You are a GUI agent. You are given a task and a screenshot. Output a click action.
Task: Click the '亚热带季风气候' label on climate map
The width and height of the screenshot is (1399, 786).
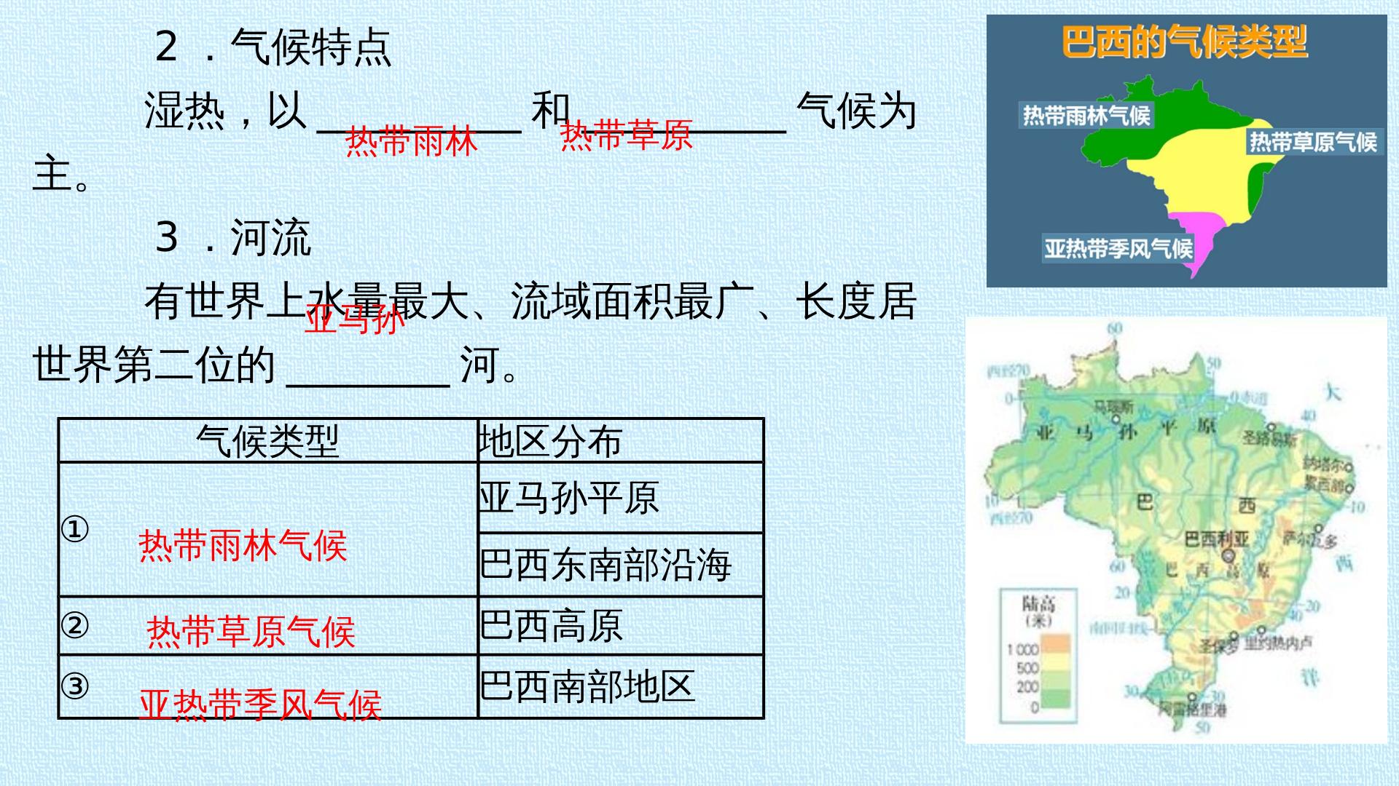[x=1118, y=249]
